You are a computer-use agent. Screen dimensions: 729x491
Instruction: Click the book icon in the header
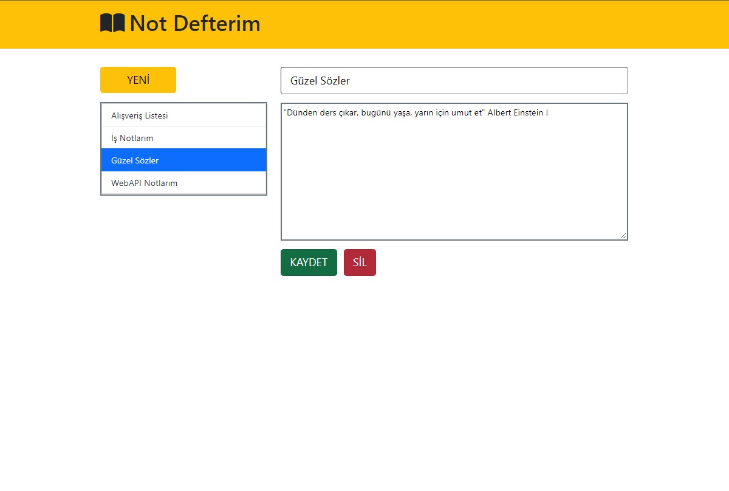(x=112, y=22)
